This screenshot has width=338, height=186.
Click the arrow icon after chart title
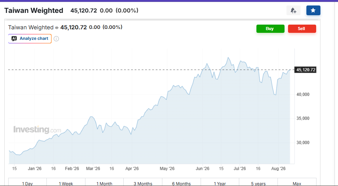point(57,28)
